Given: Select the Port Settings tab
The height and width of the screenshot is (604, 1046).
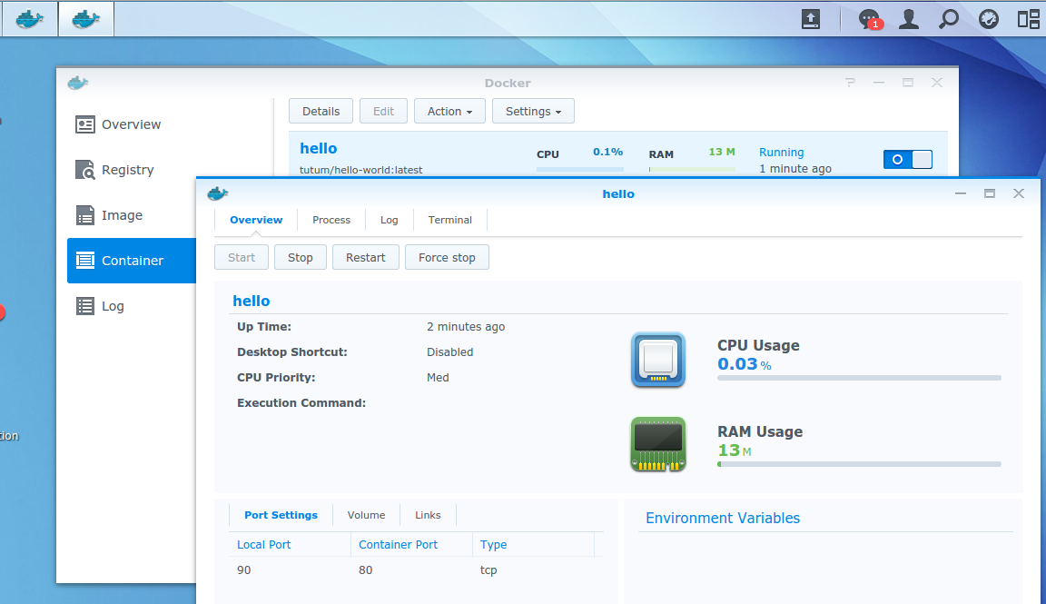Looking at the screenshot, I should (281, 515).
